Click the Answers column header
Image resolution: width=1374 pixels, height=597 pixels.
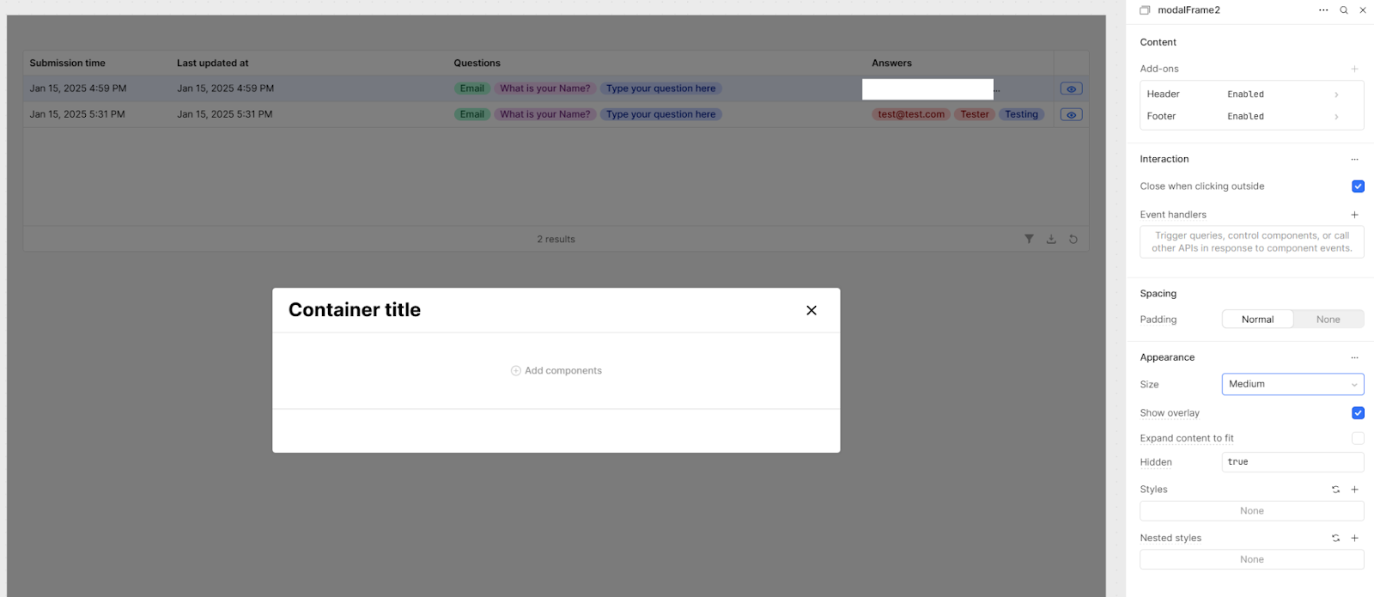point(891,63)
